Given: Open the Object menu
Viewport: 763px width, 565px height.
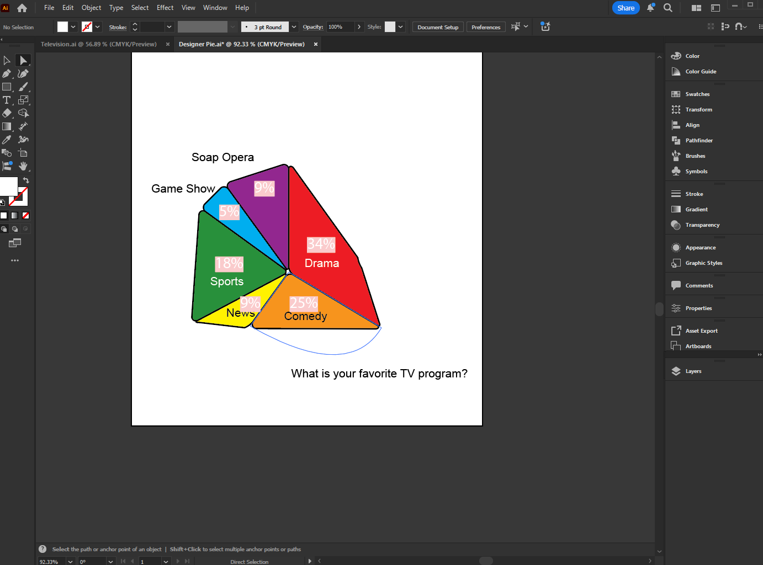Looking at the screenshot, I should pos(92,8).
